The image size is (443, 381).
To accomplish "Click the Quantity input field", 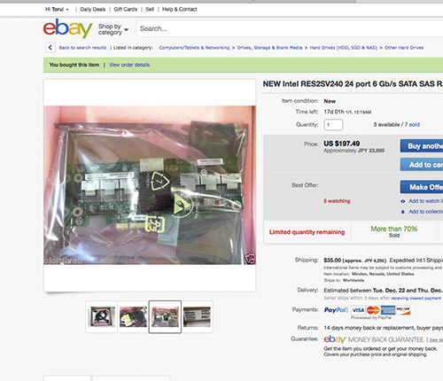I will click(333, 125).
